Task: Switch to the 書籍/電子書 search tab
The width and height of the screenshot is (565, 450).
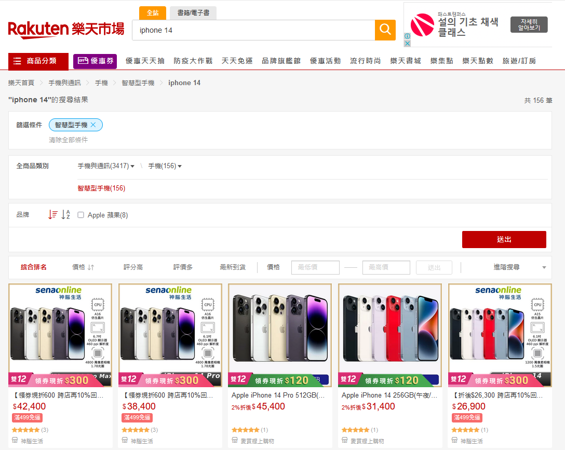Action: 193,13
